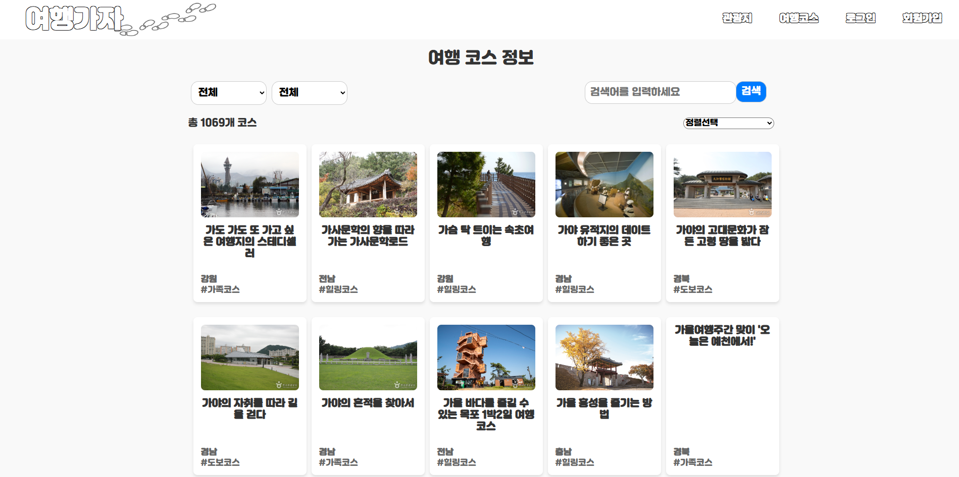Open the harbor tower course thumbnail
This screenshot has width=959, height=477.
tap(250, 185)
